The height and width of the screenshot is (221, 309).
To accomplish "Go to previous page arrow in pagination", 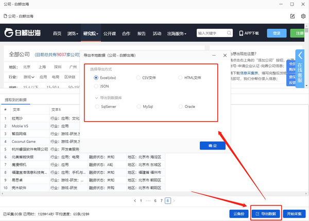I will coord(135,201).
